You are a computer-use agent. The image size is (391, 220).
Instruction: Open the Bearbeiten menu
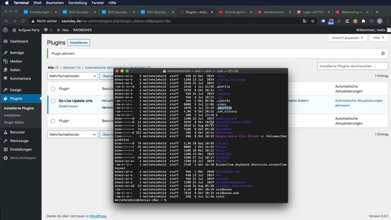(55, 3)
